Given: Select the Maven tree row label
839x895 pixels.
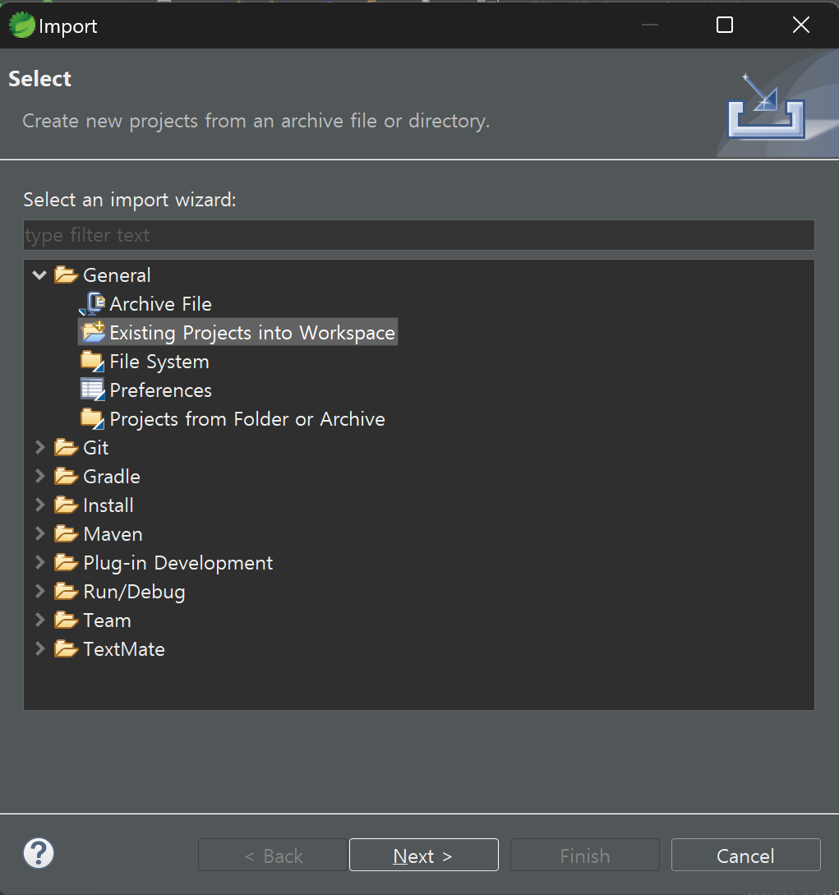Looking at the screenshot, I should (113, 534).
